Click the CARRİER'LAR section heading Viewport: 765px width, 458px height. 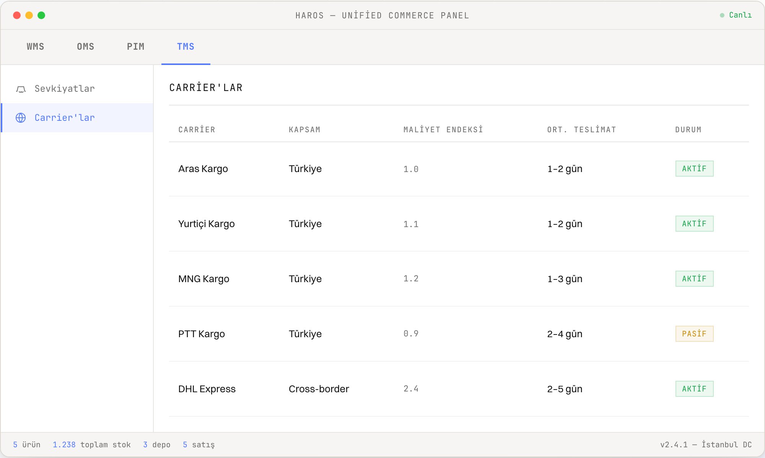(206, 88)
